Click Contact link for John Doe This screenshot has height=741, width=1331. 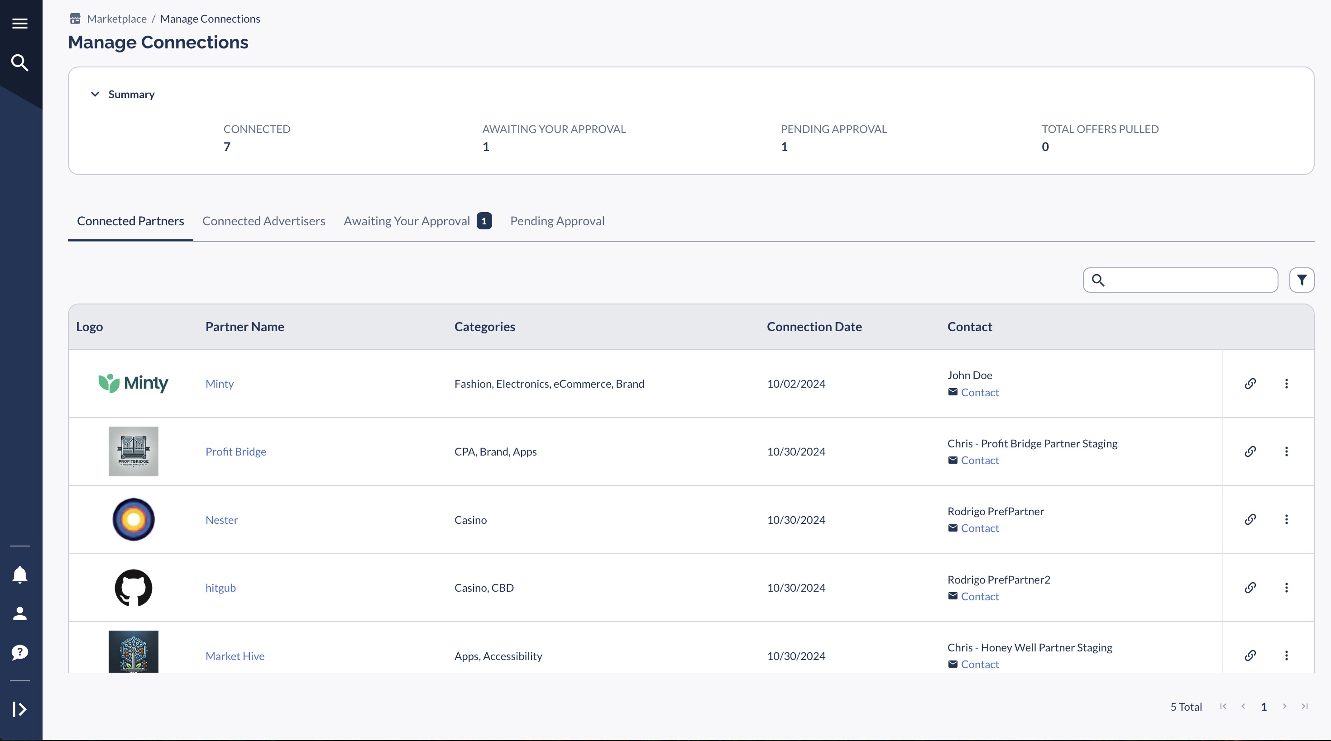coord(979,393)
